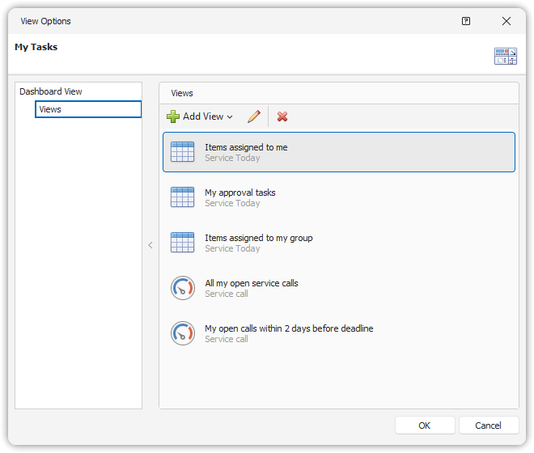This screenshot has height=453, width=534.
Task: Click the grid icon for Items assigned to me
Action: tap(183, 152)
